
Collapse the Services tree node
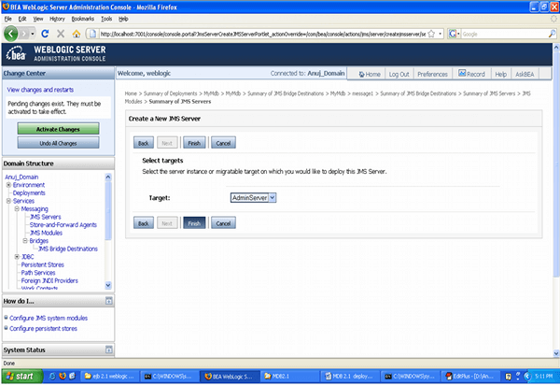click(x=8, y=201)
